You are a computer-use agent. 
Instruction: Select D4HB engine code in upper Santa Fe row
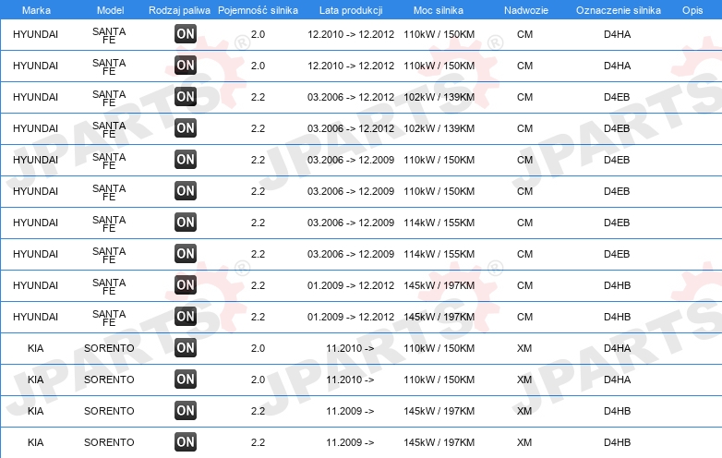pos(617,285)
